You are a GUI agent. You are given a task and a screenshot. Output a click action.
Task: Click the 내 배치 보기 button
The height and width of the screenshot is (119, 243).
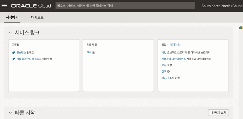point(218,113)
